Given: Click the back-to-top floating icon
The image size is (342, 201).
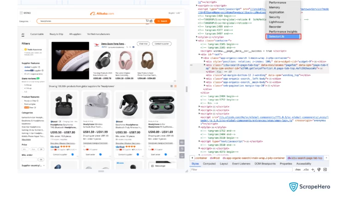Looking at the screenshot, I should click(182, 155).
